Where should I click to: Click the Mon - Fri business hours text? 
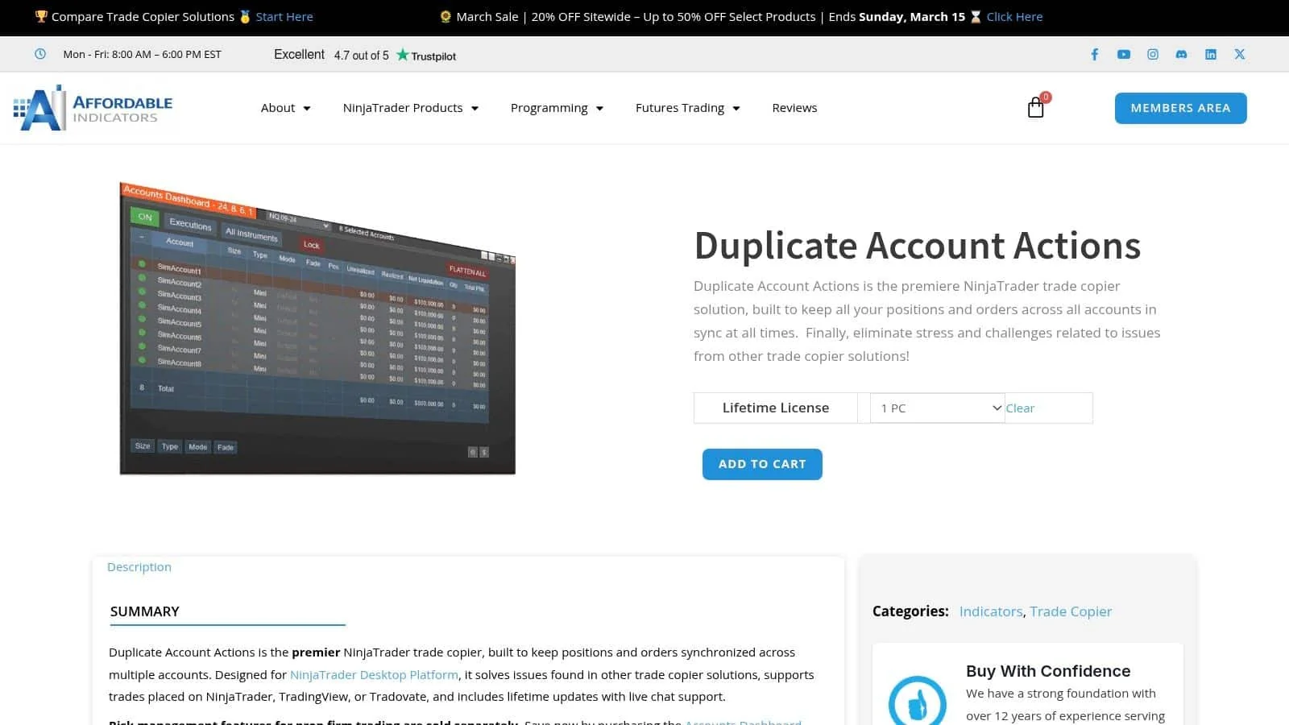pyautogui.click(x=142, y=55)
